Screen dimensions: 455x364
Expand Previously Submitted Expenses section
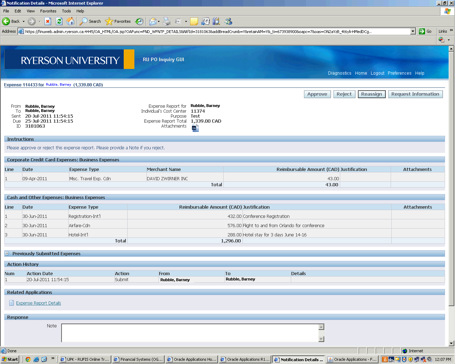click(7, 253)
